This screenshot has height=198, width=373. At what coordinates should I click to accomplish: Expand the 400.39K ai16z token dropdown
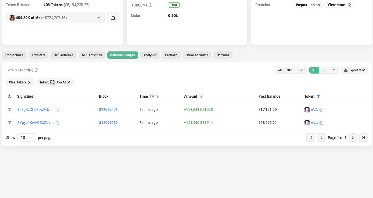click(55, 18)
